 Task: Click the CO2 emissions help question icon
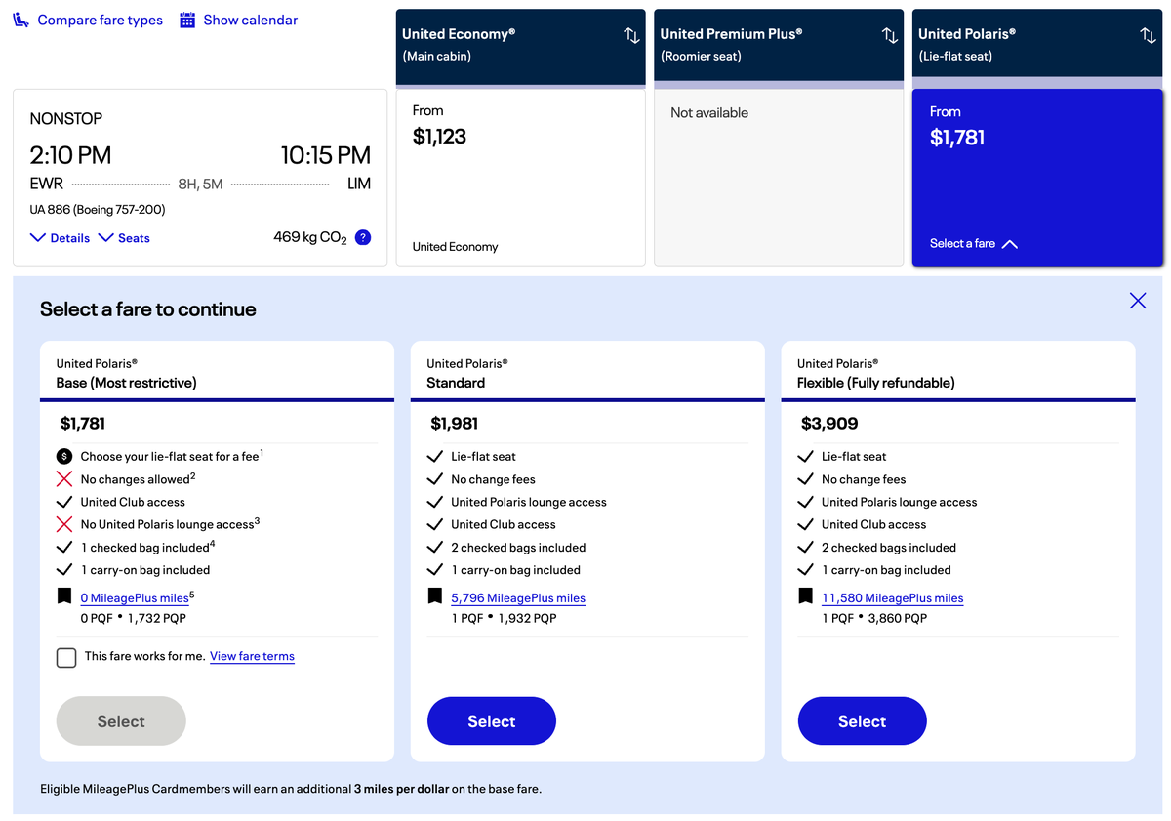363,237
